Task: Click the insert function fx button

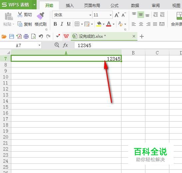Action: [x=65, y=45]
